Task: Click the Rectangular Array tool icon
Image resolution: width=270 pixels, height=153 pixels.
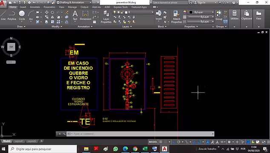Action: [58, 22]
